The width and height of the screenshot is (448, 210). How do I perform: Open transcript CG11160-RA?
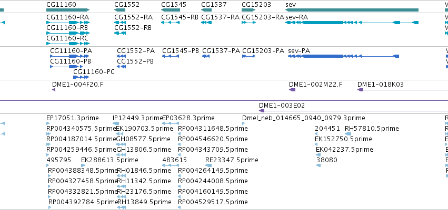point(68,23)
